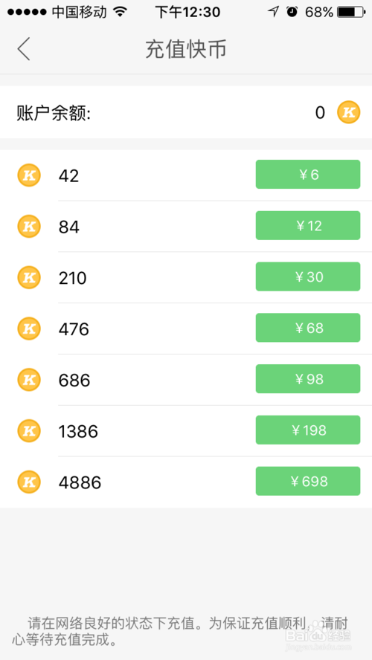Tap the ¥698 top-up button
This screenshot has height=660, width=372.
click(x=308, y=481)
